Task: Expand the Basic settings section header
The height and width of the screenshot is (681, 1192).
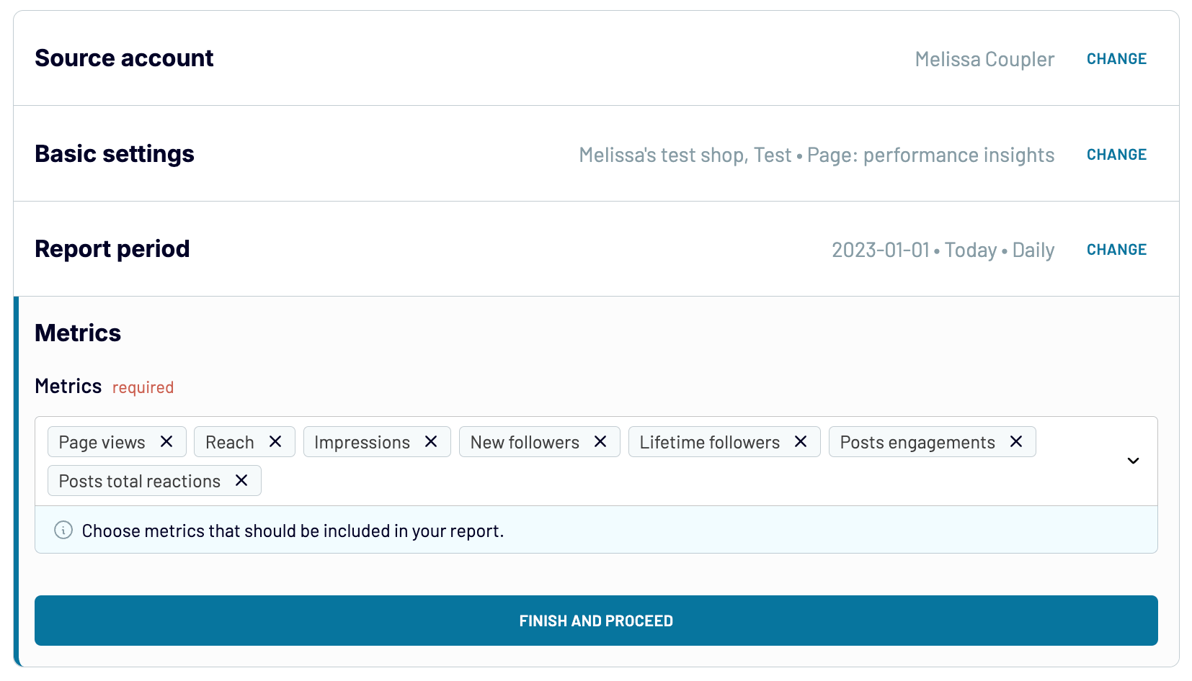Action: (115, 154)
